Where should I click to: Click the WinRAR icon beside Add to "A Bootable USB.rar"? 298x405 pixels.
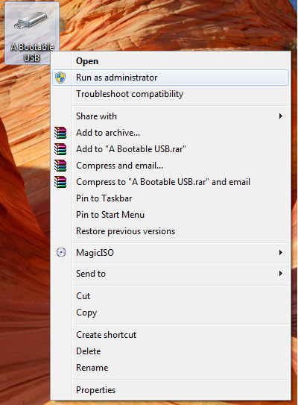pos(60,149)
